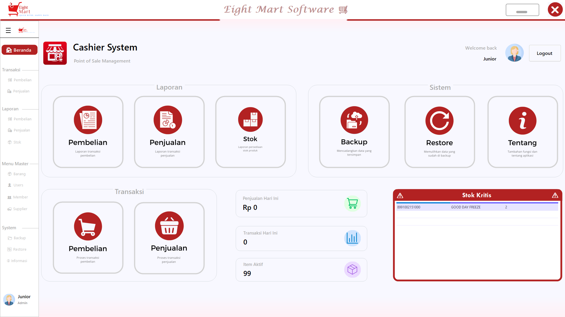Open the Tentang info icon
Screen dimensions: 565x317
(523, 121)
